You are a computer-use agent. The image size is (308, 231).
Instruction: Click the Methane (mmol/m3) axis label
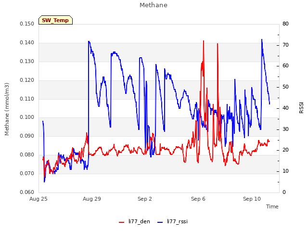7,109
